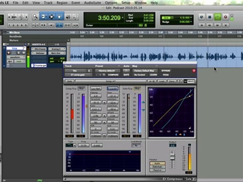
Task: Click the Rewind transport button
Action: (x=210, y=25)
